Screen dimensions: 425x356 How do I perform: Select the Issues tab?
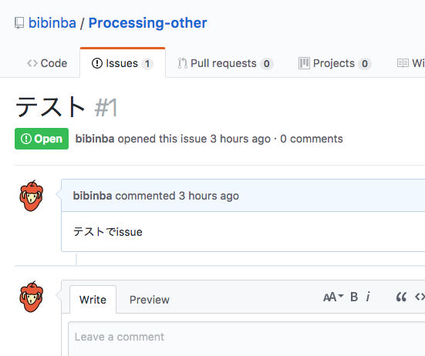pyautogui.click(x=123, y=63)
